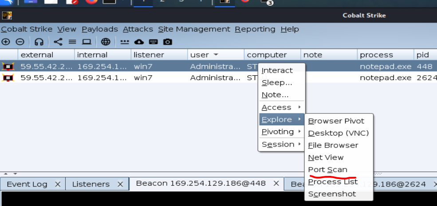
Task: Expand the Access submenu
Action: point(281,107)
